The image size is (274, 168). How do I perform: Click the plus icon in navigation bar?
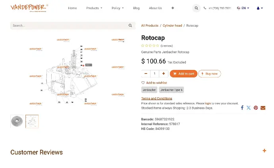(x=173, y=8)
